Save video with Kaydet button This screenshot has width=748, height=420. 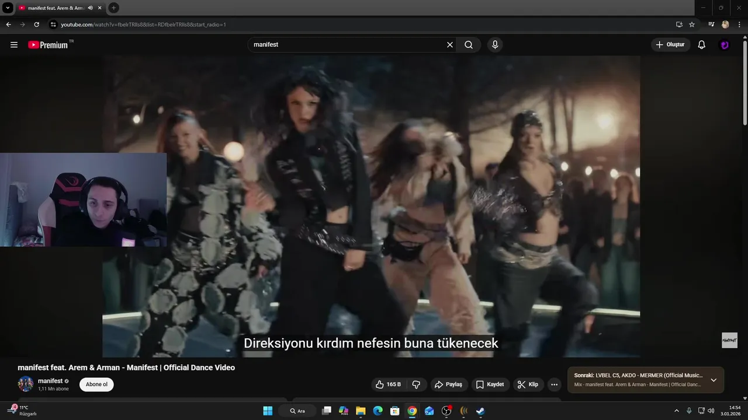(490, 384)
